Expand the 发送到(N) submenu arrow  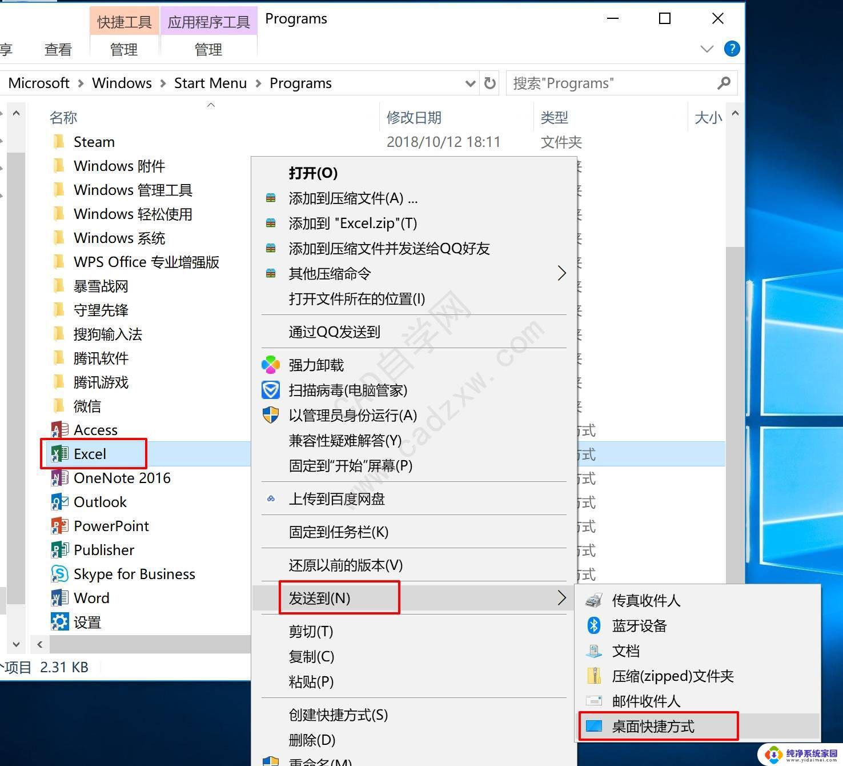point(562,598)
